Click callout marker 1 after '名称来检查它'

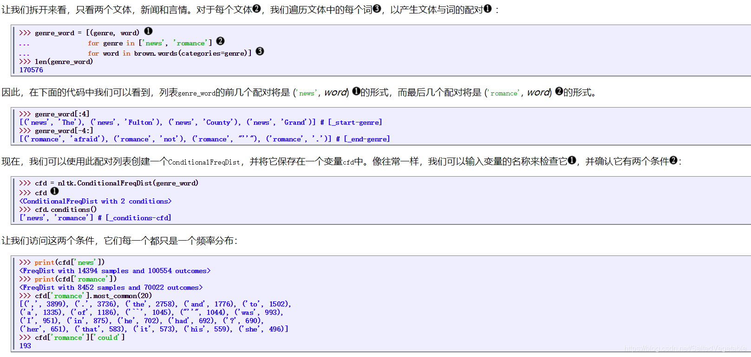click(572, 160)
